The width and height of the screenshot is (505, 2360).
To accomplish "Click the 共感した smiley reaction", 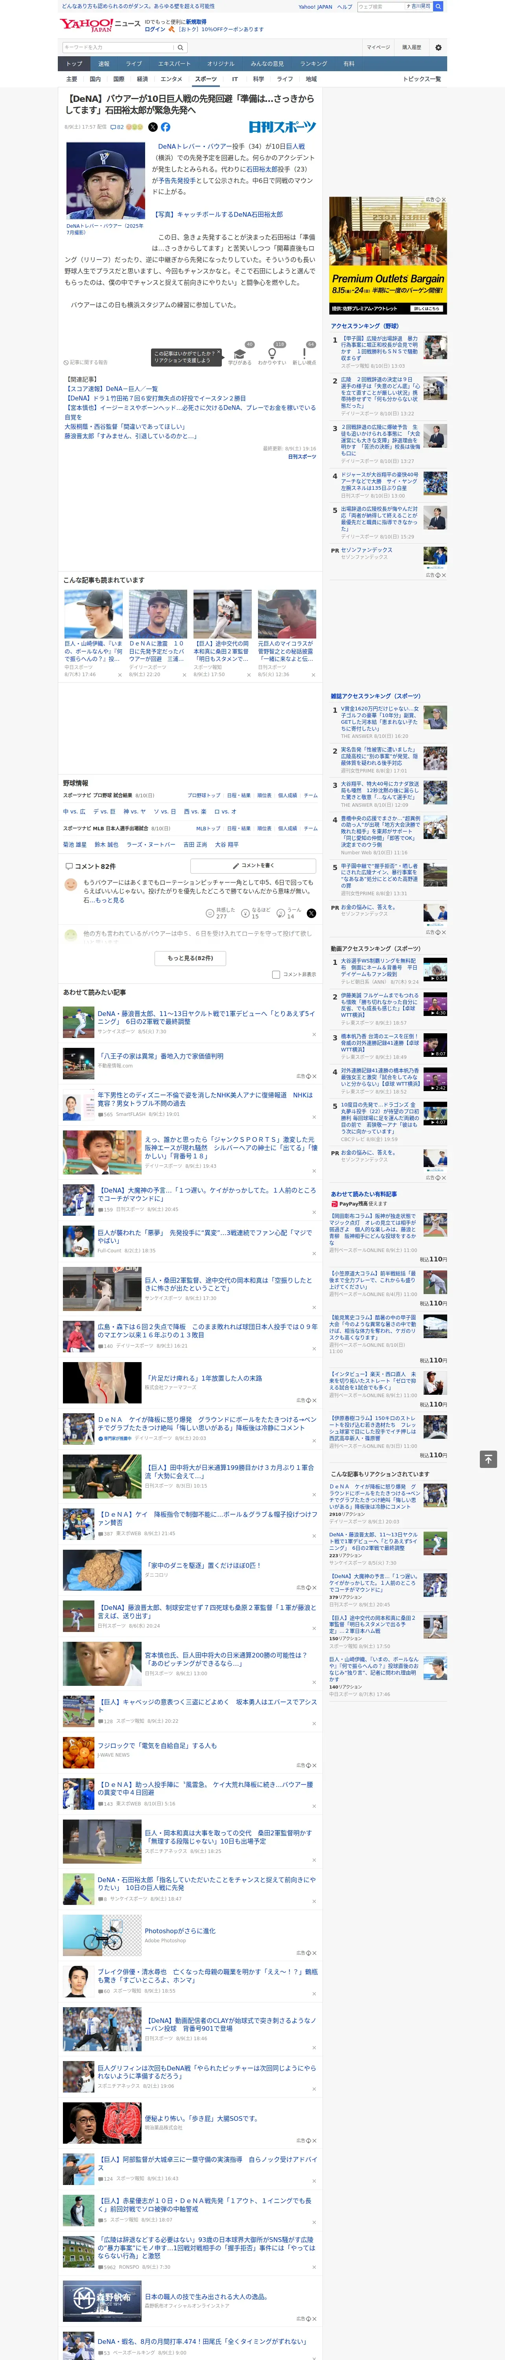I will (210, 913).
